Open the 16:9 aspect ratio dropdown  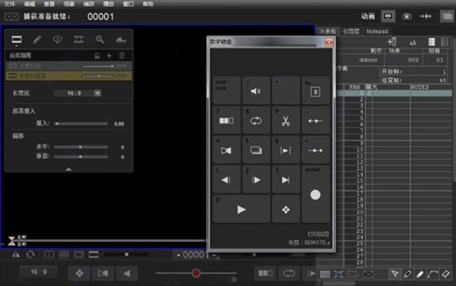(78, 93)
